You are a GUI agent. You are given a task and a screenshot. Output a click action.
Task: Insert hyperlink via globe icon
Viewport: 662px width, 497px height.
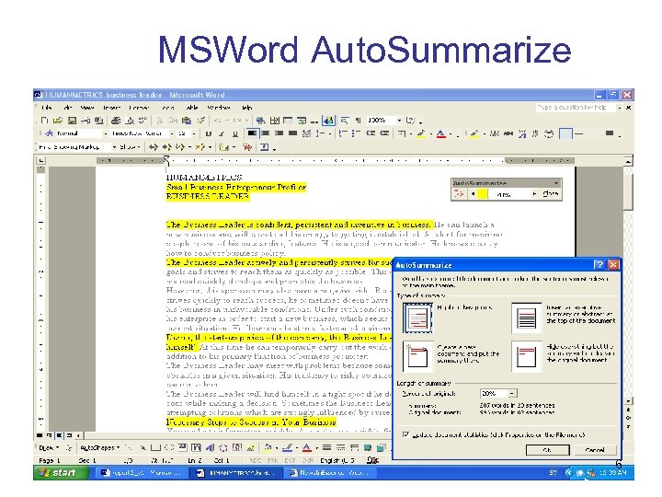tap(260, 121)
